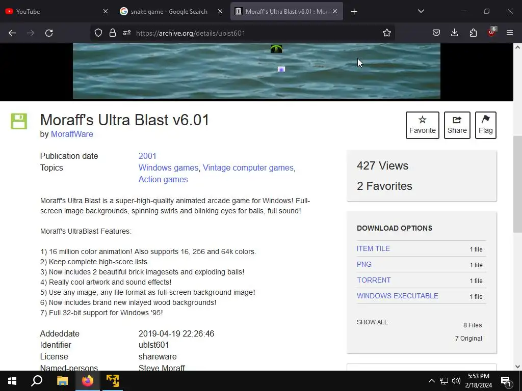Close the YouTube tab
This screenshot has height=391, width=522.
(106, 12)
